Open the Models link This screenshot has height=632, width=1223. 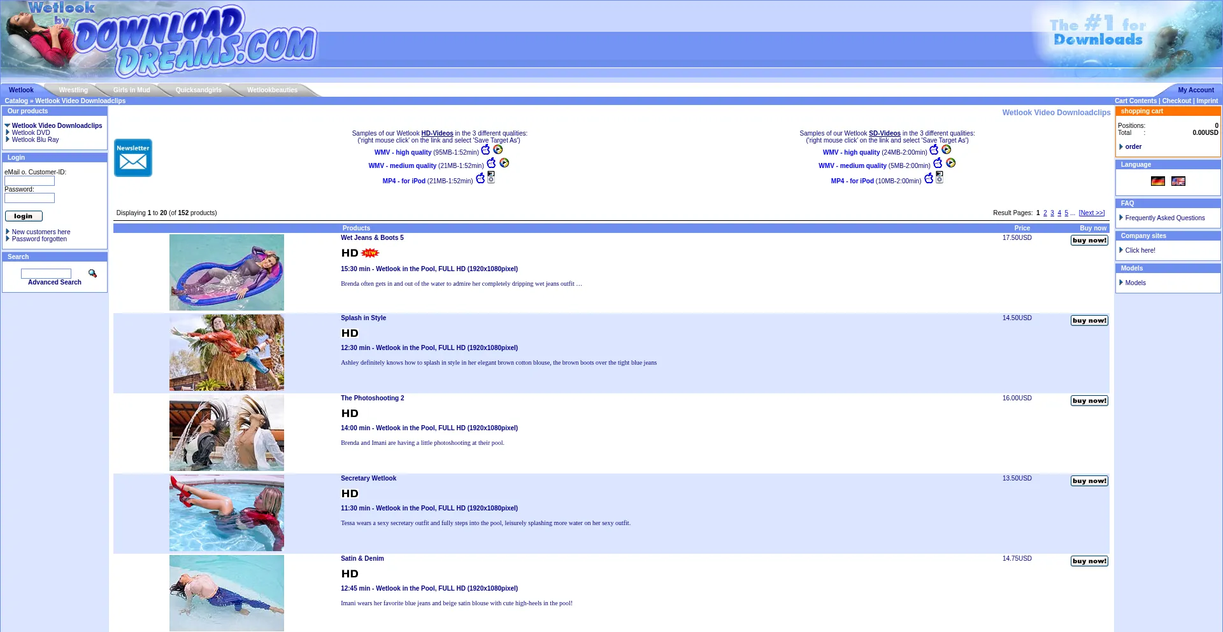click(x=1135, y=283)
